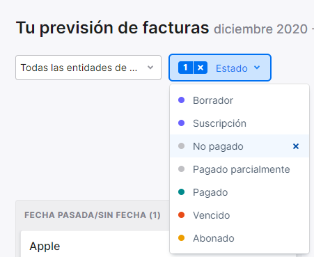314x257 pixels.
Task: Click the orange dot next to Abonado
Action: (181, 238)
